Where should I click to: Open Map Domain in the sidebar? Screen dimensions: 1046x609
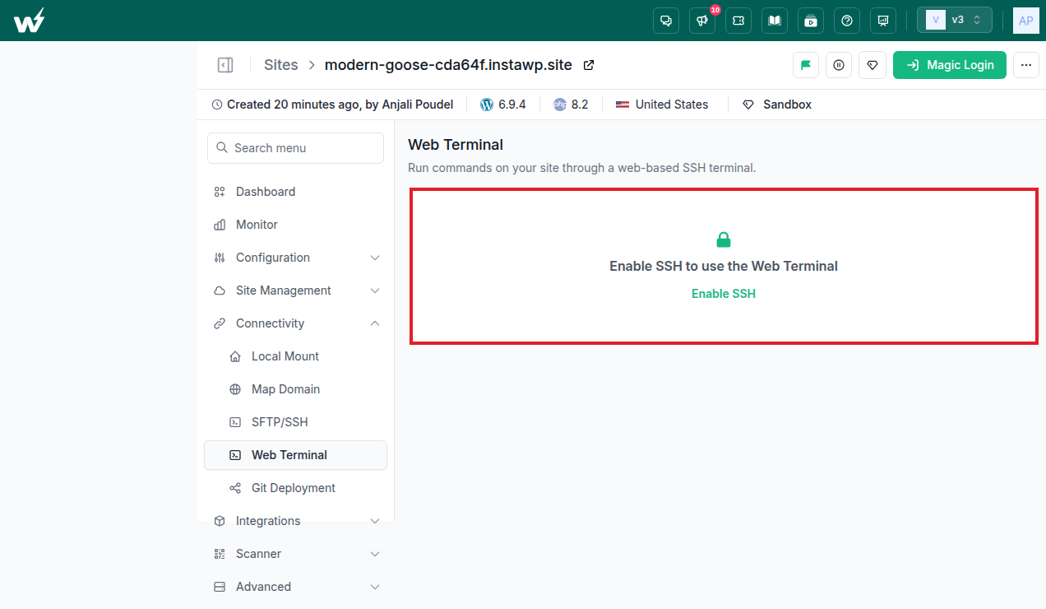(x=296, y=389)
